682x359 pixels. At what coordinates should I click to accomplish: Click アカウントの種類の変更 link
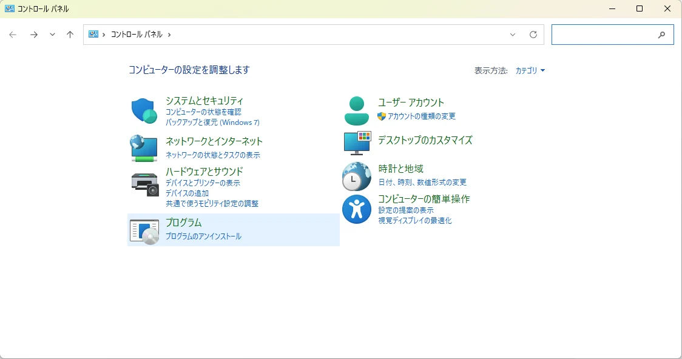tap(422, 116)
